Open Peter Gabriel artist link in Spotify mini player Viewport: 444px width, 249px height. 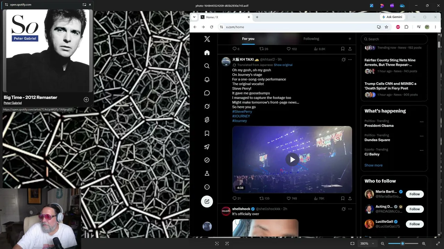(x=12, y=103)
